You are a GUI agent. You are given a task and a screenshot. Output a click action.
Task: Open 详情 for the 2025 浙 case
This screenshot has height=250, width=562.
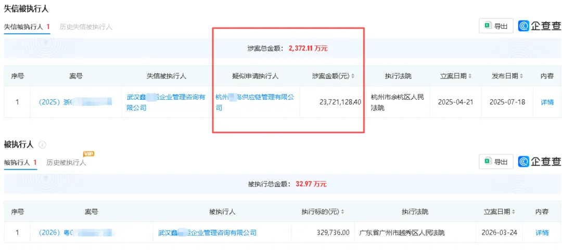tap(547, 102)
